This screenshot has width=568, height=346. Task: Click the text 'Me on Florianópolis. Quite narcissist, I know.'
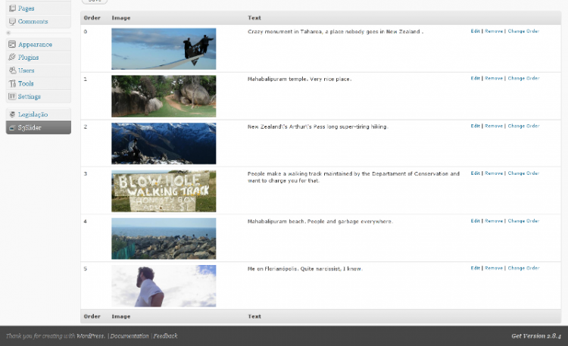pyautogui.click(x=305, y=269)
